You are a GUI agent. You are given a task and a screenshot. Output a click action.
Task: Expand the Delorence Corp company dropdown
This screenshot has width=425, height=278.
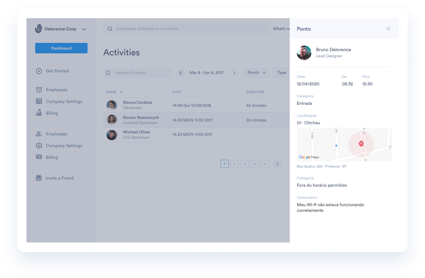coord(84,29)
